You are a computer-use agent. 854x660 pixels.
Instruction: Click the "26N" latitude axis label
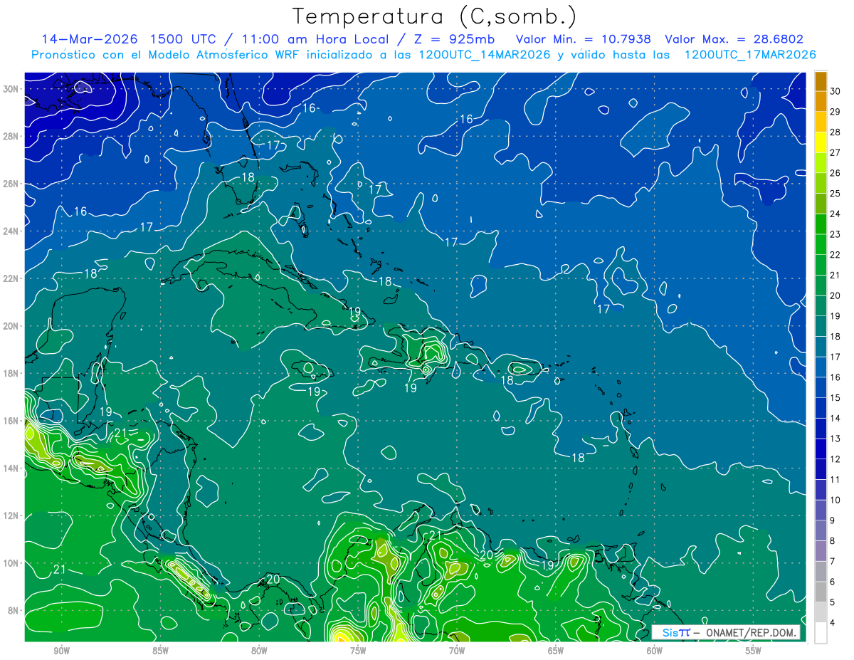pos(11,184)
